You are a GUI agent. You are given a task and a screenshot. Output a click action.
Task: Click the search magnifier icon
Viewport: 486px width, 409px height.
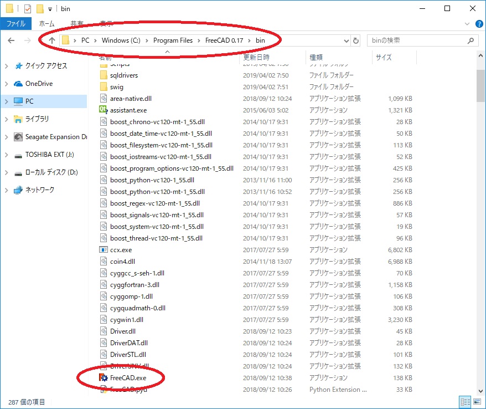471,40
